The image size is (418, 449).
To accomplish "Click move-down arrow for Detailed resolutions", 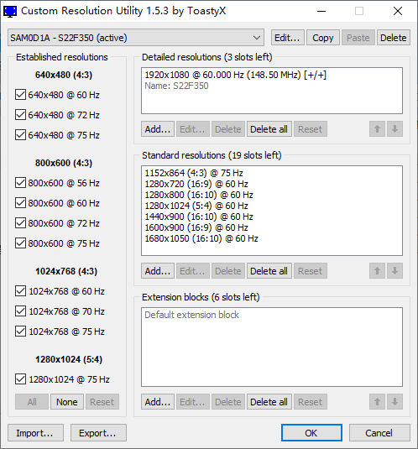I will point(394,129).
